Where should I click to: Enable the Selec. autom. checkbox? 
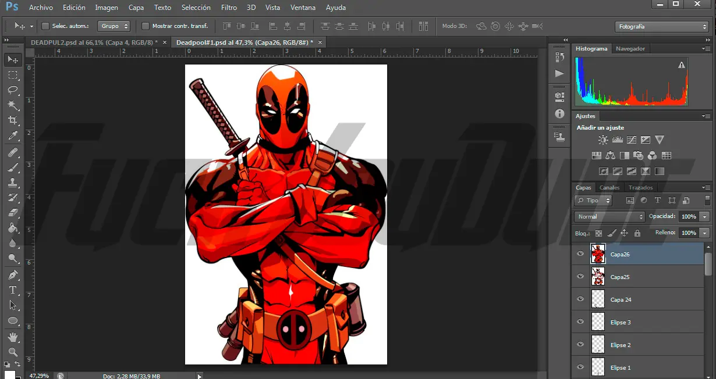click(x=45, y=26)
